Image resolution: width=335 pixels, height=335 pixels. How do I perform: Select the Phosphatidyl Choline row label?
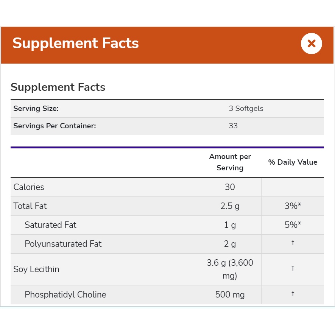pos(65,294)
